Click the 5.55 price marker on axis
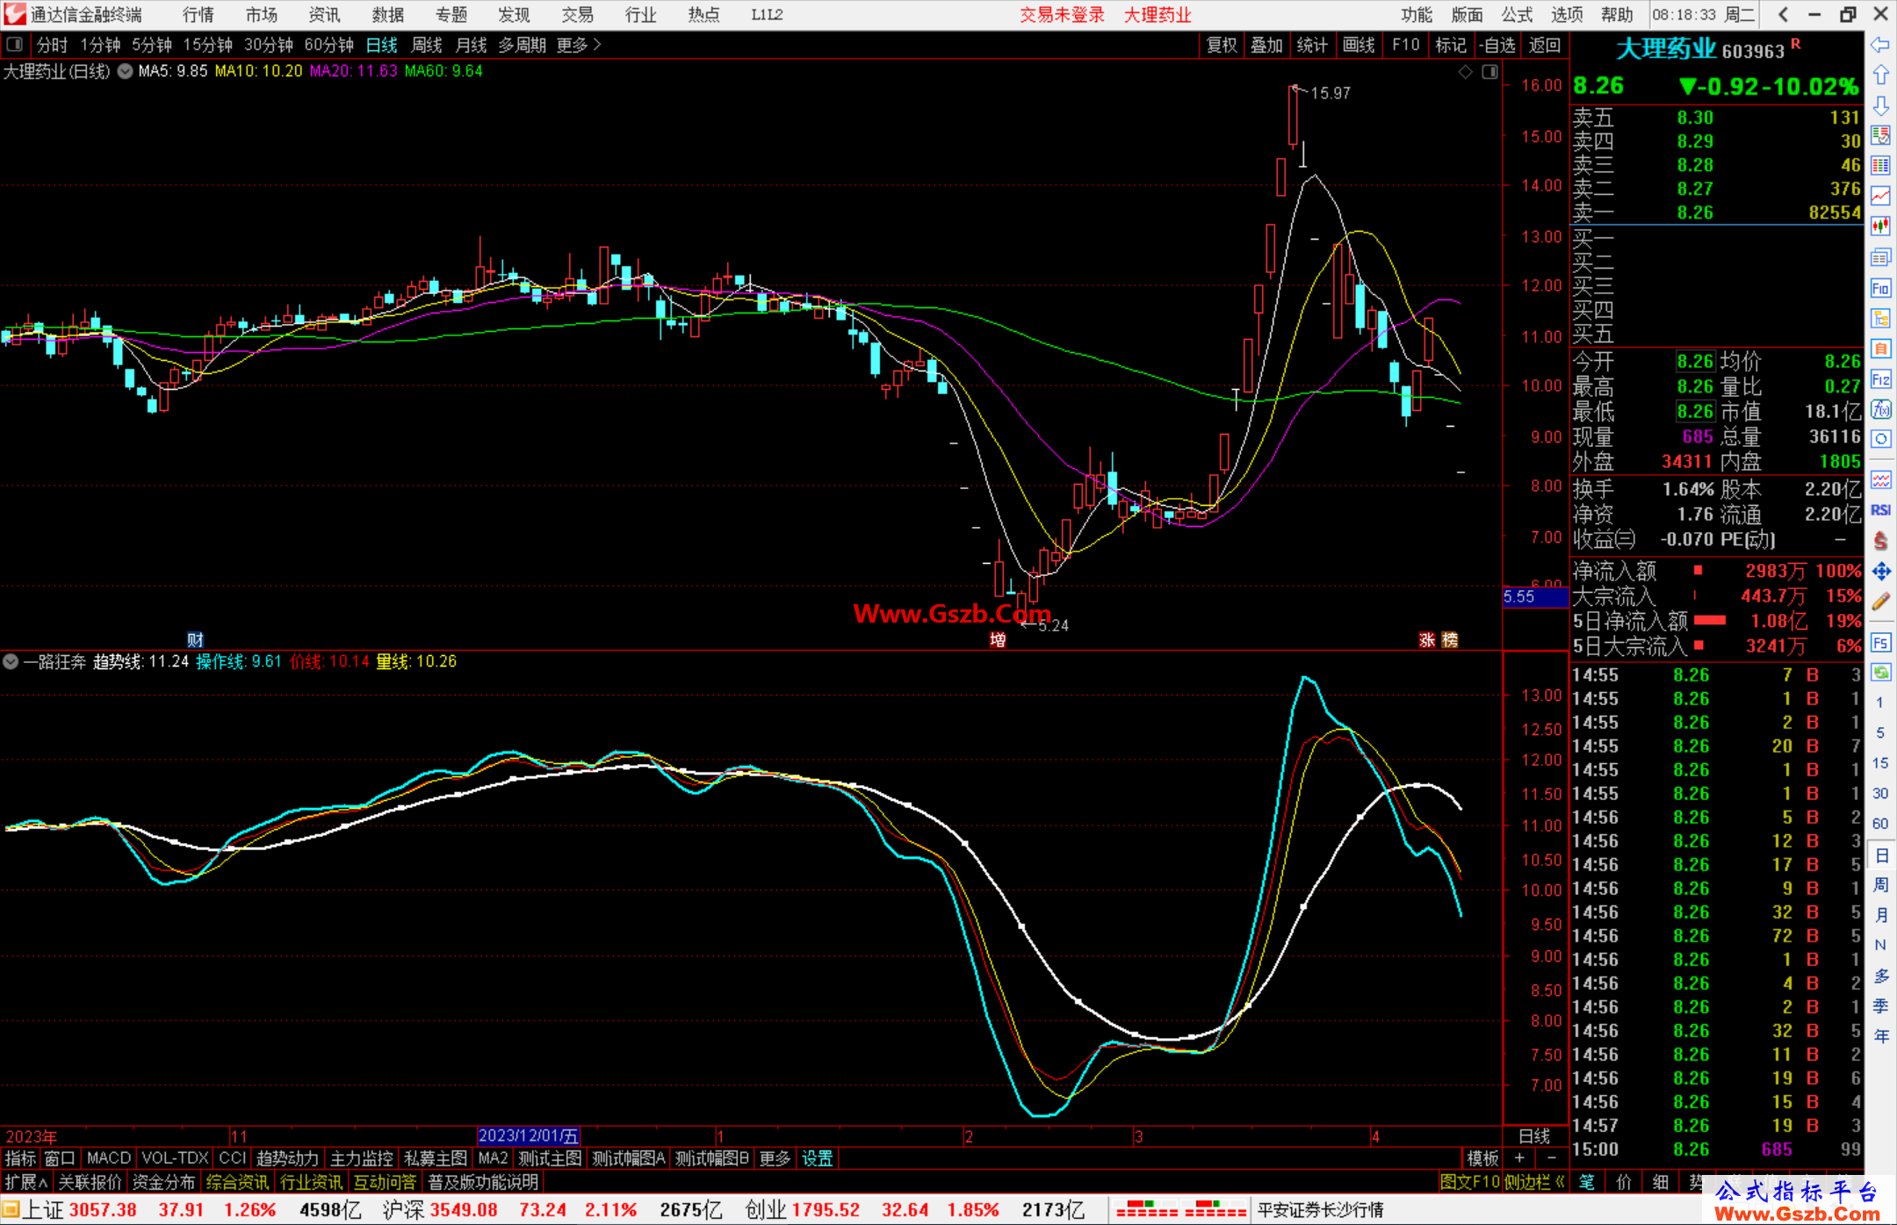 click(x=1535, y=597)
